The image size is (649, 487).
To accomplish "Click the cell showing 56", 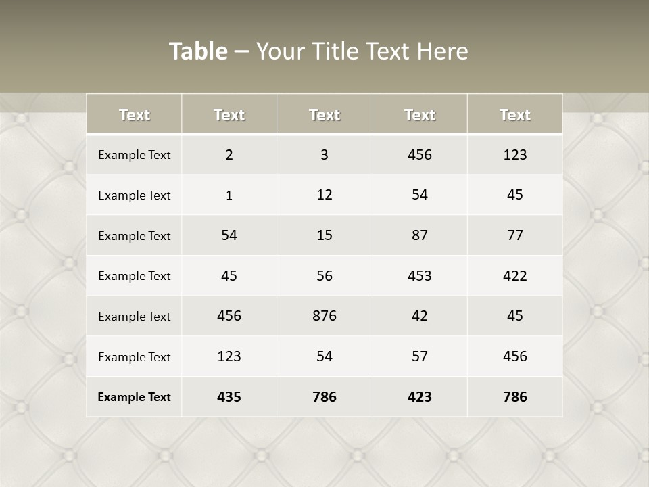I will click(324, 275).
